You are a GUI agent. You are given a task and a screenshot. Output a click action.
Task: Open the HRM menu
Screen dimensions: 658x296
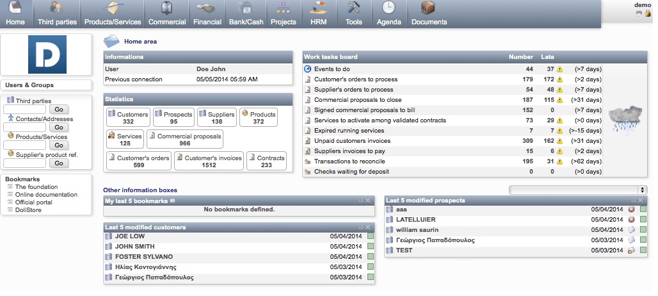click(x=319, y=14)
